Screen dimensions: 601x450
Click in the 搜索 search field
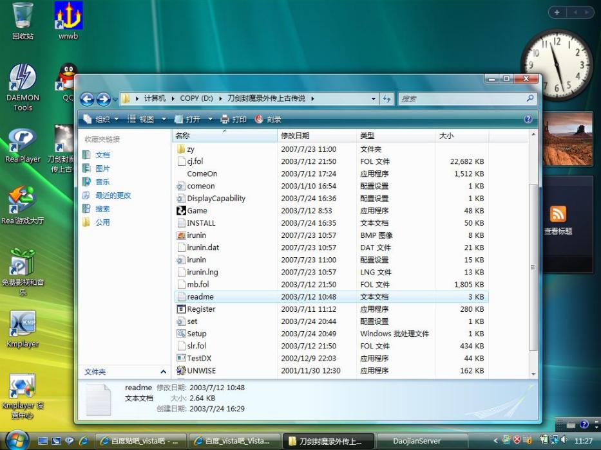(x=461, y=99)
